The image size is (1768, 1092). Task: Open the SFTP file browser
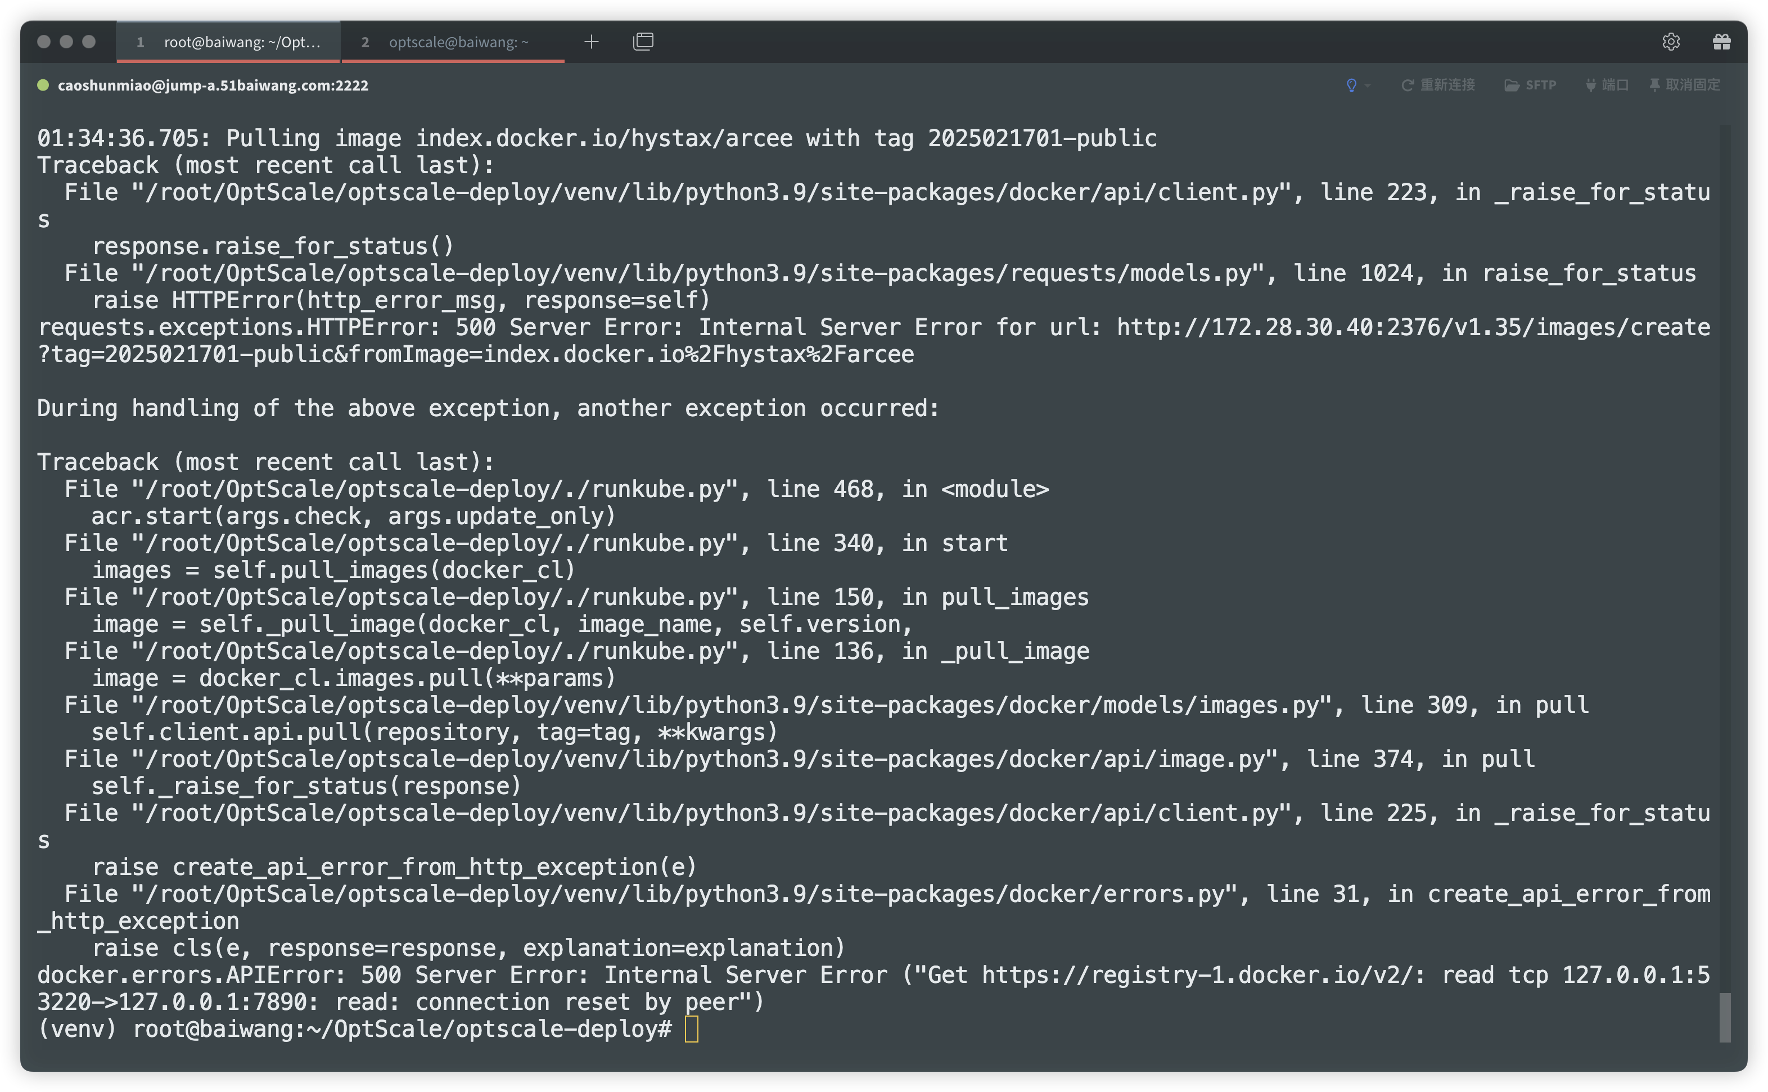pos(1530,85)
